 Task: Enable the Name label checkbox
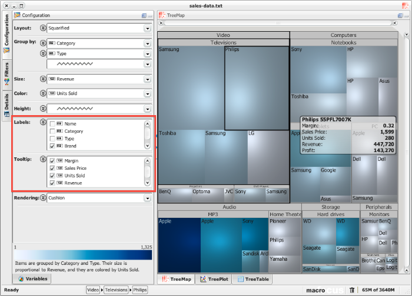coord(53,124)
